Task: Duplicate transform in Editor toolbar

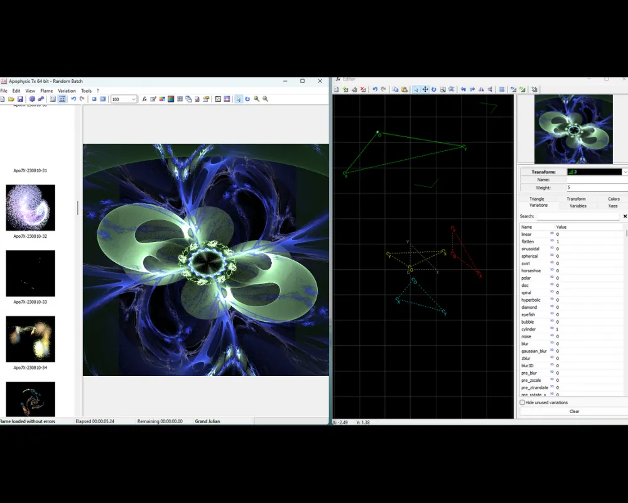Action: point(354,89)
